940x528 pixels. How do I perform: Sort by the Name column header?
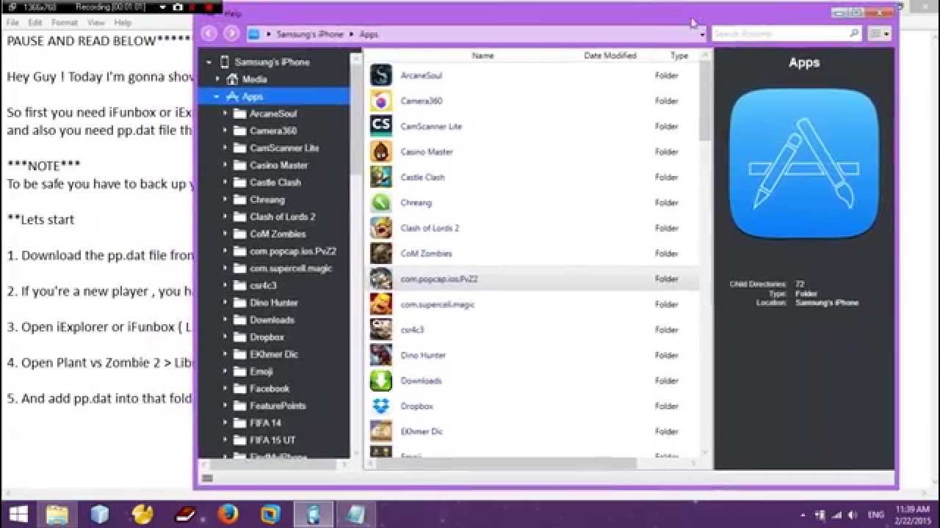coord(482,55)
